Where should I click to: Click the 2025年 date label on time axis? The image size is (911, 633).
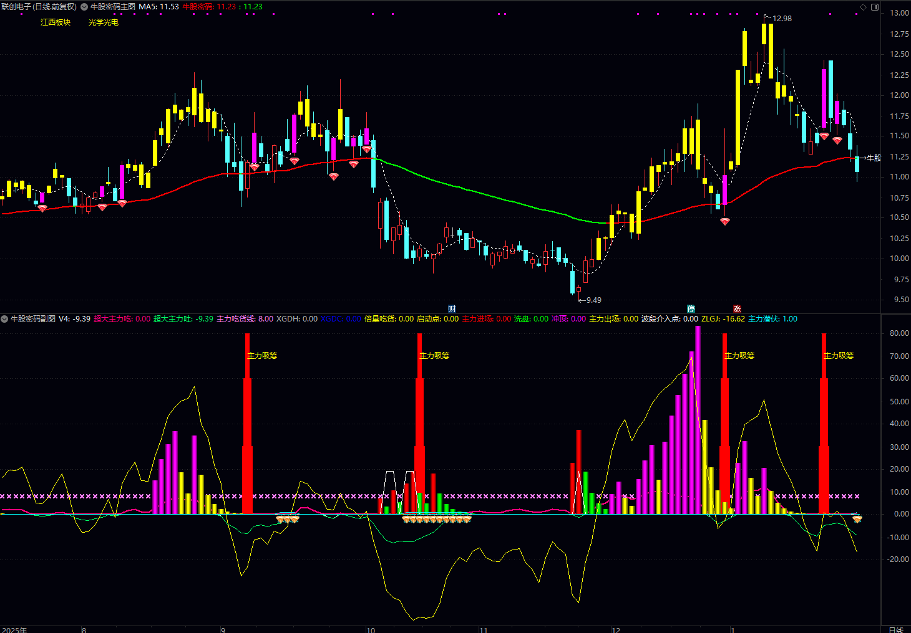coord(14,630)
